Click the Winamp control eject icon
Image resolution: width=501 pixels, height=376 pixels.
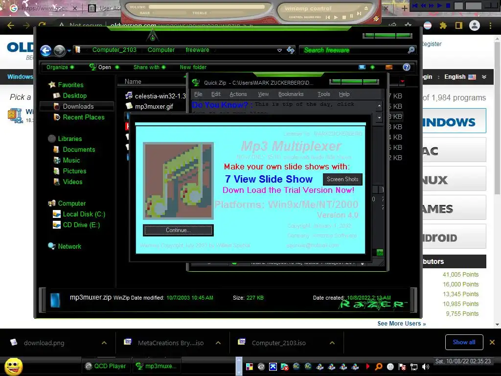(366, 8)
